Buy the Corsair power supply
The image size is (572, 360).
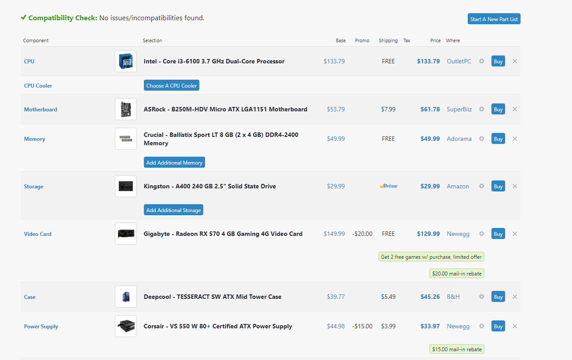click(498, 326)
